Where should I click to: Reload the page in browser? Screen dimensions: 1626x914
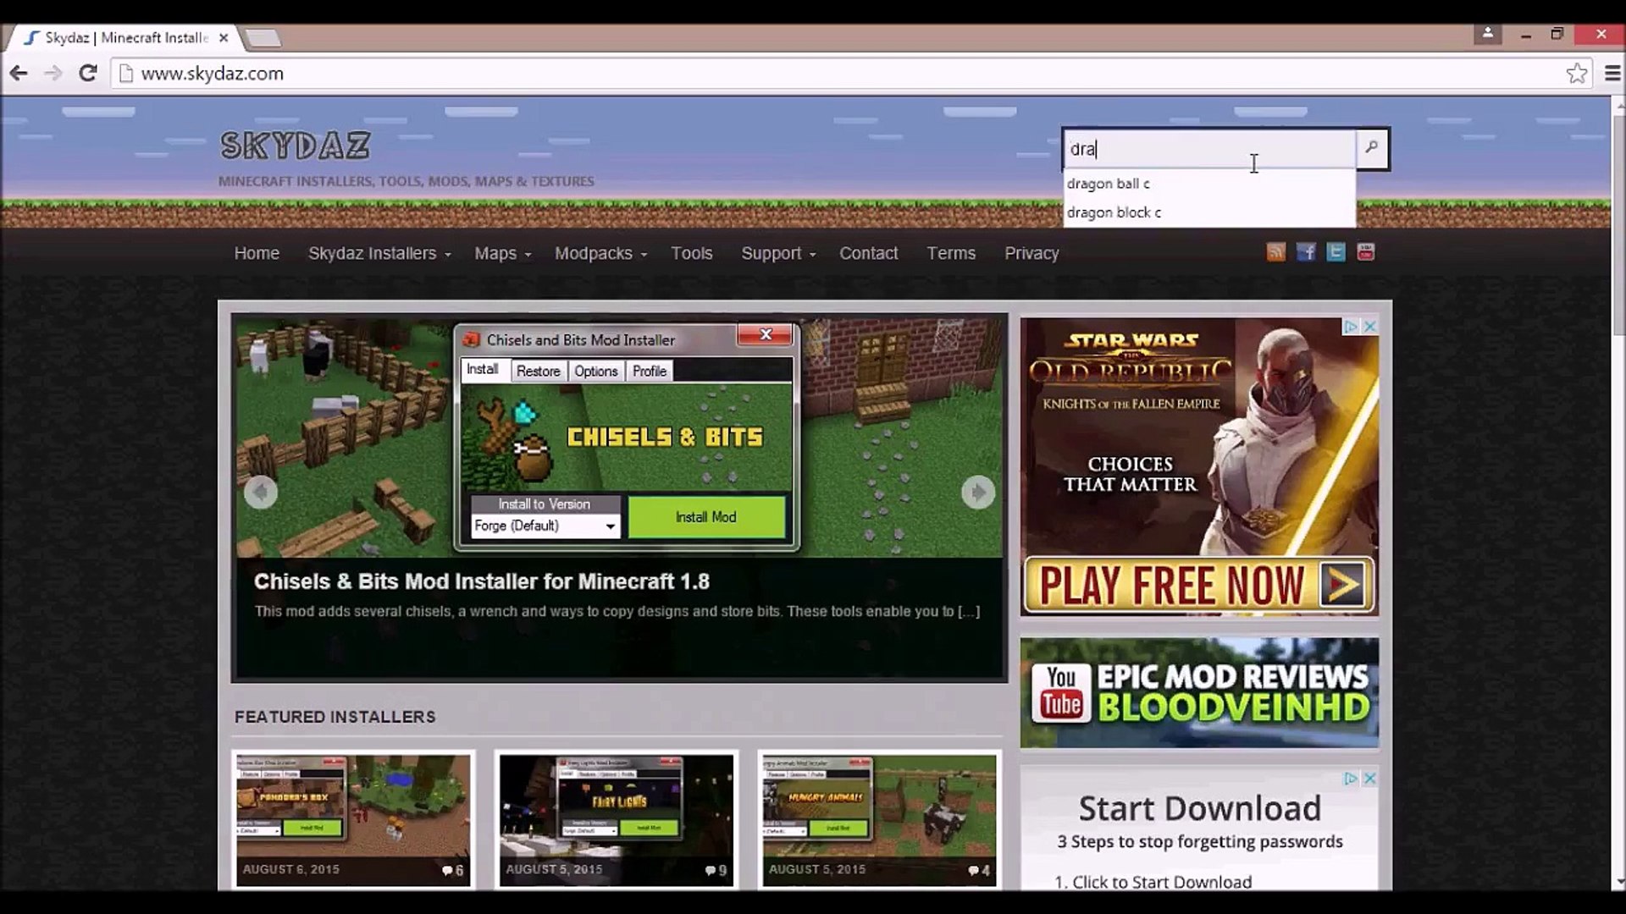pyautogui.click(x=87, y=74)
